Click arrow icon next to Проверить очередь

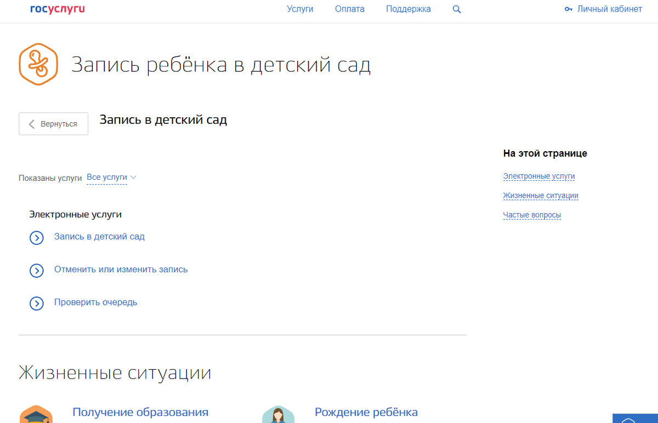(36, 304)
